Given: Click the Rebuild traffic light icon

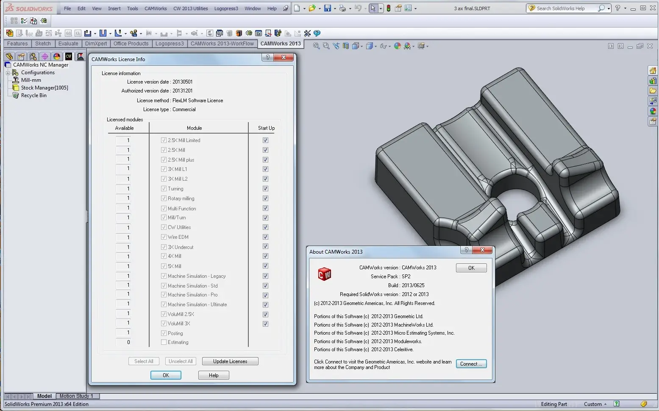Looking at the screenshot, I should click(x=388, y=8).
